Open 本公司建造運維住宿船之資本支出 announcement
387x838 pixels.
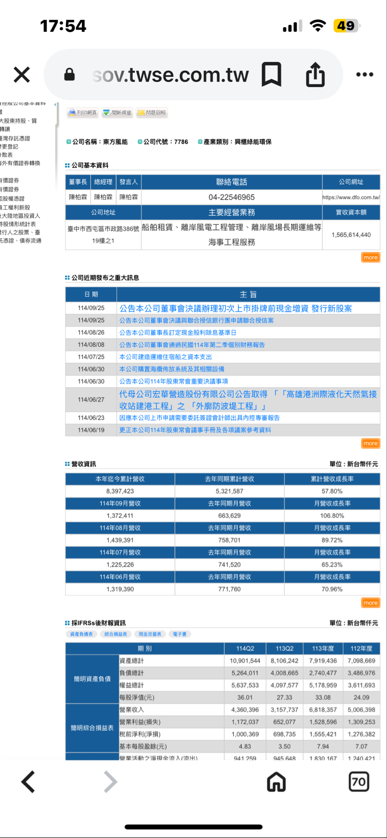point(165,357)
